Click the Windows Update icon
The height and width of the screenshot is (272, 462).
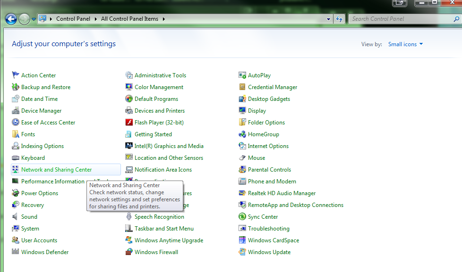[x=242, y=252]
